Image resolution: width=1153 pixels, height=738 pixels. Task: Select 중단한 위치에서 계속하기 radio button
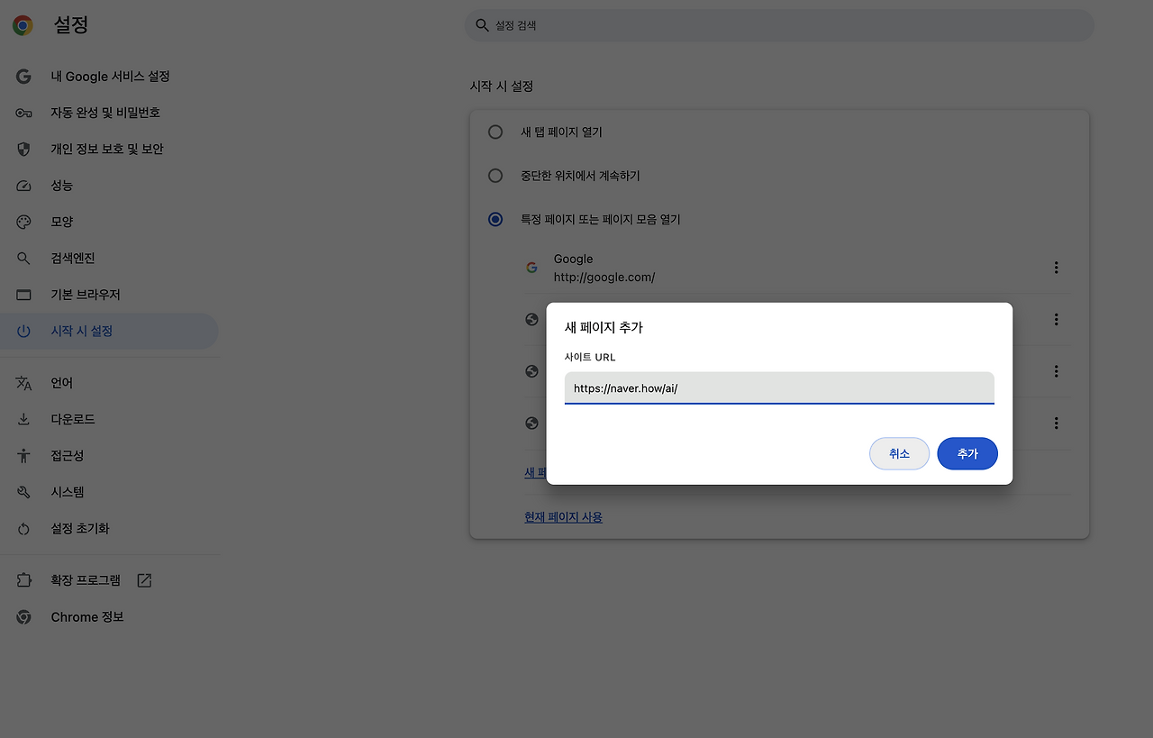(495, 176)
